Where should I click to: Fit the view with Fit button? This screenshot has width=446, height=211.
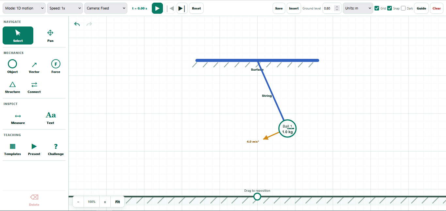118,202
